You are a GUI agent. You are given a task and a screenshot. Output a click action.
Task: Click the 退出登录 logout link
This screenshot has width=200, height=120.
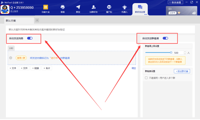pos(14,11)
